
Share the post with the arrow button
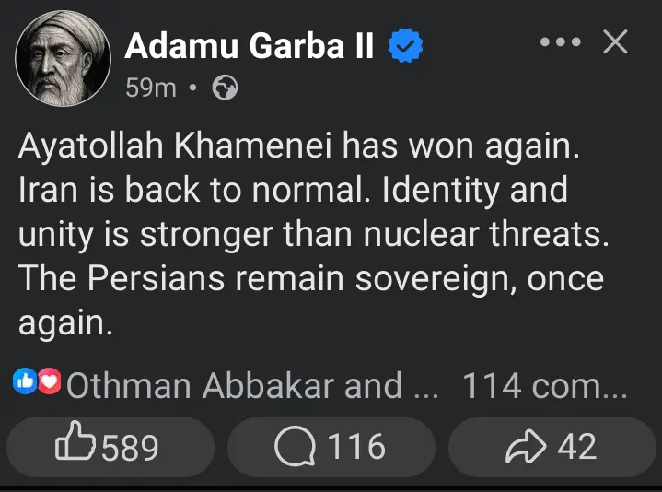pyautogui.click(x=552, y=447)
